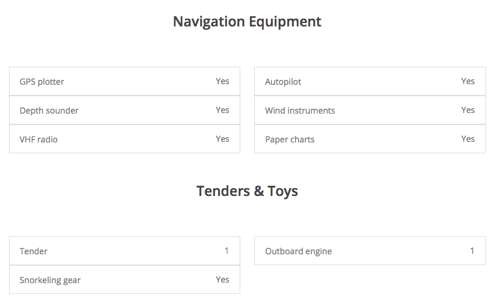Select the VHF radio label
The image size is (495, 303).
39,139
